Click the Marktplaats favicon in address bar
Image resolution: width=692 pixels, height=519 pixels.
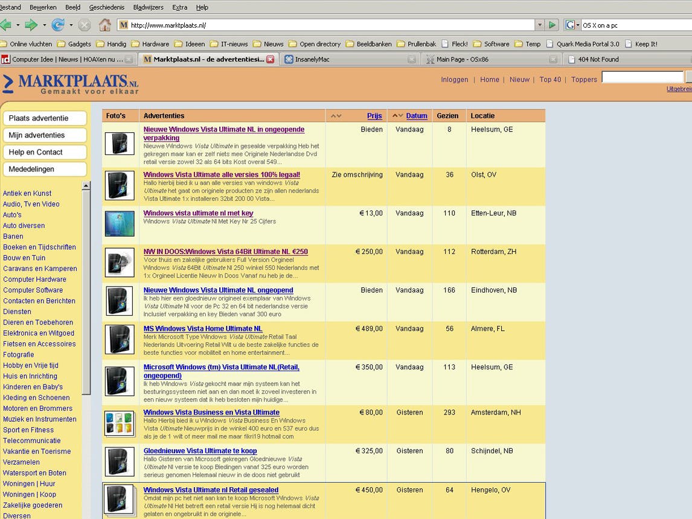[124, 25]
